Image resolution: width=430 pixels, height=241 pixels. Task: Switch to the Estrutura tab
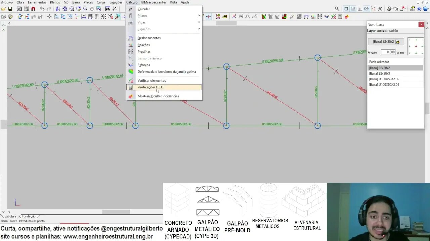pyautogui.click(x=10, y=216)
